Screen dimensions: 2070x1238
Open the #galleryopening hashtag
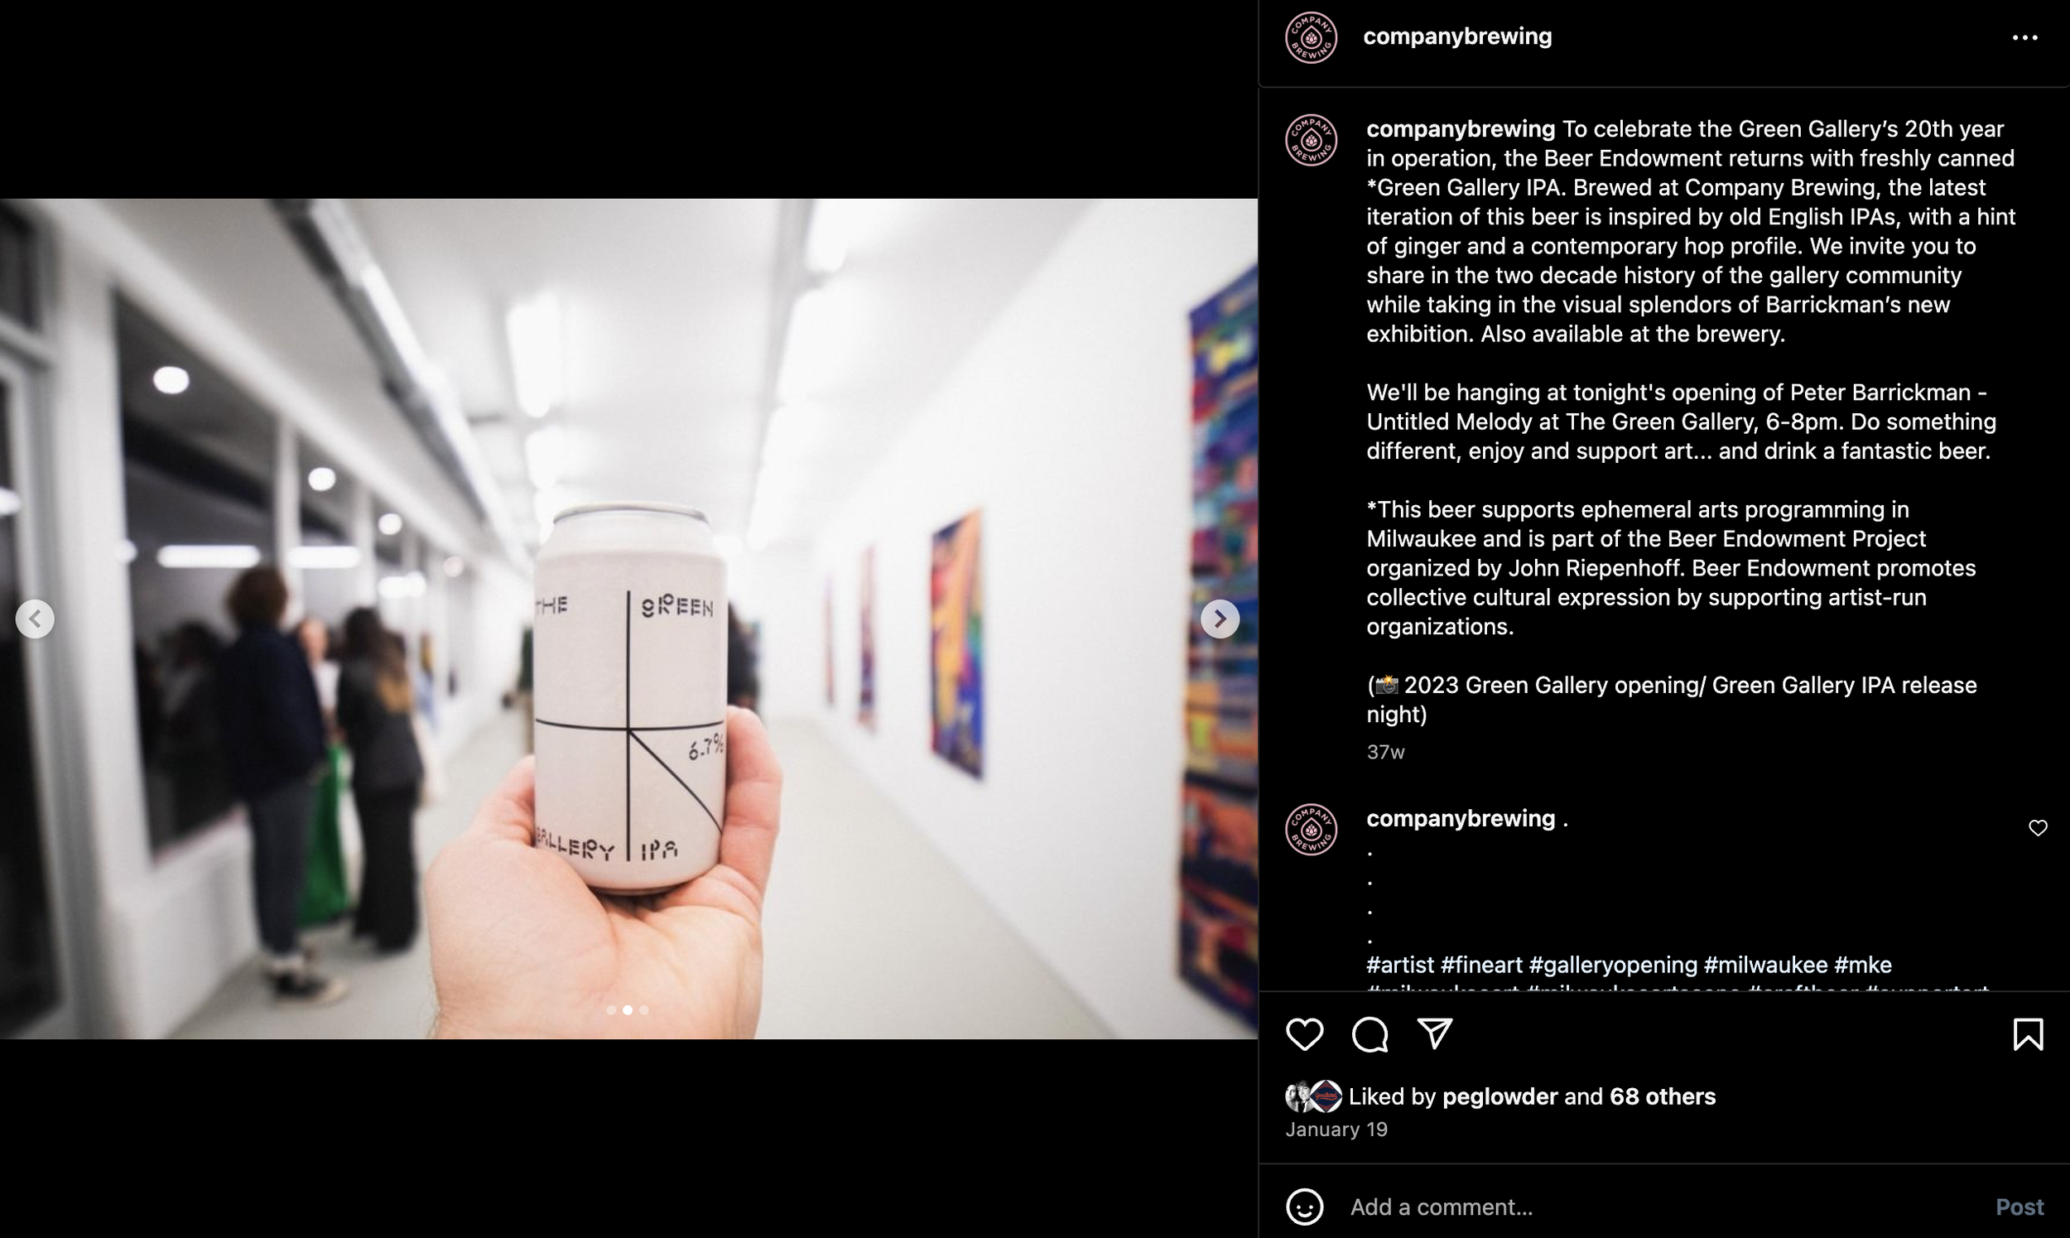tap(1613, 966)
